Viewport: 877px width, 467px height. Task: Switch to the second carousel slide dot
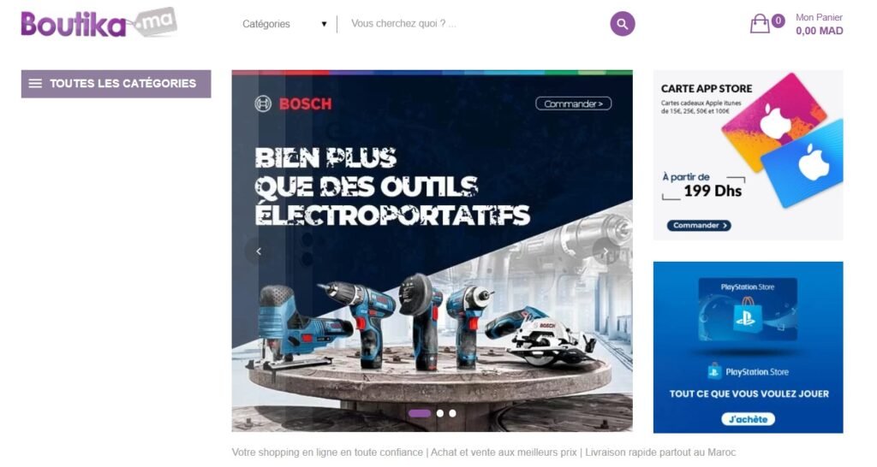pyautogui.click(x=440, y=413)
